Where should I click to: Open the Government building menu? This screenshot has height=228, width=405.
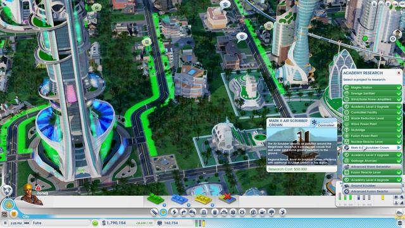tap(204, 212)
